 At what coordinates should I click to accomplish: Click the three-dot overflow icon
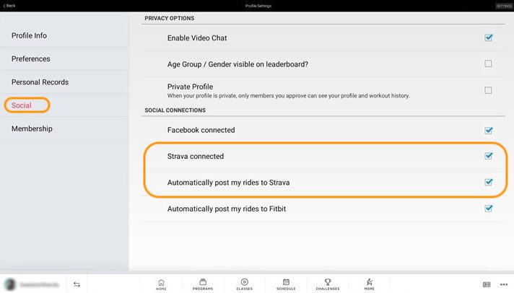point(504,284)
